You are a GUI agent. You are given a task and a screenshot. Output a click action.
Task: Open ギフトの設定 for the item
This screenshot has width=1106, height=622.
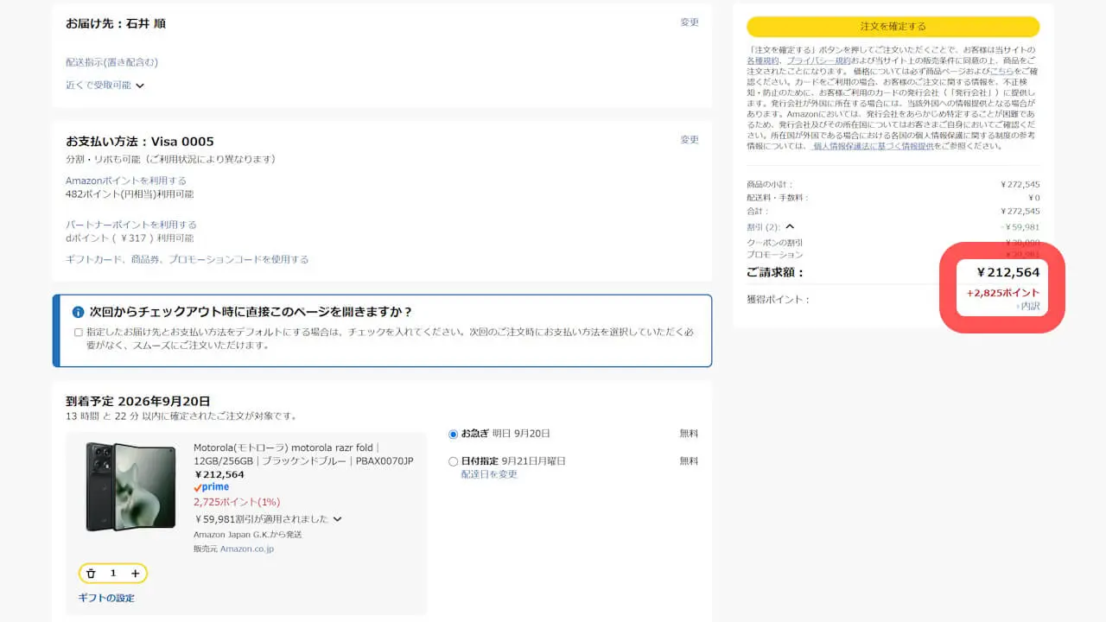click(x=106, y=598)
